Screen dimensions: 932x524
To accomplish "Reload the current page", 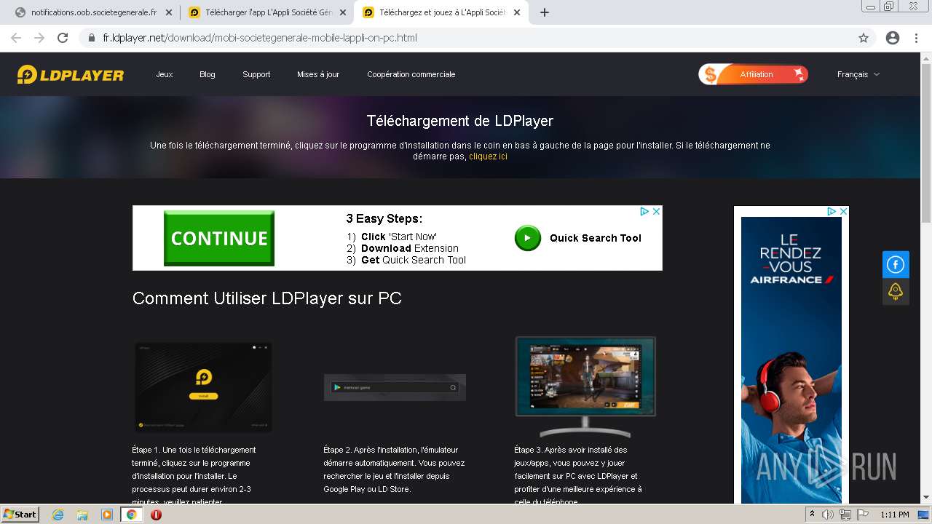I will pyautogui.click(x=63, y=38).
